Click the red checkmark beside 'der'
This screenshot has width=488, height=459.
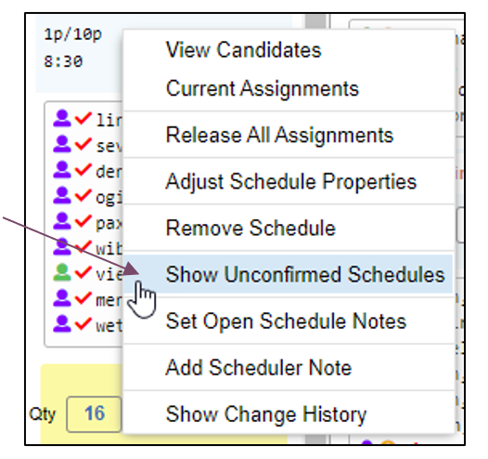point(83,170)
